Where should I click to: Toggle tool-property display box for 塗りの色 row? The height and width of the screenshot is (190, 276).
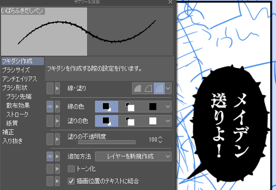(50, 121)
